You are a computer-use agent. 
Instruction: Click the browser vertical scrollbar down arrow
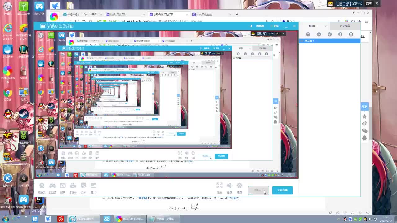click(x=371, y=208)
